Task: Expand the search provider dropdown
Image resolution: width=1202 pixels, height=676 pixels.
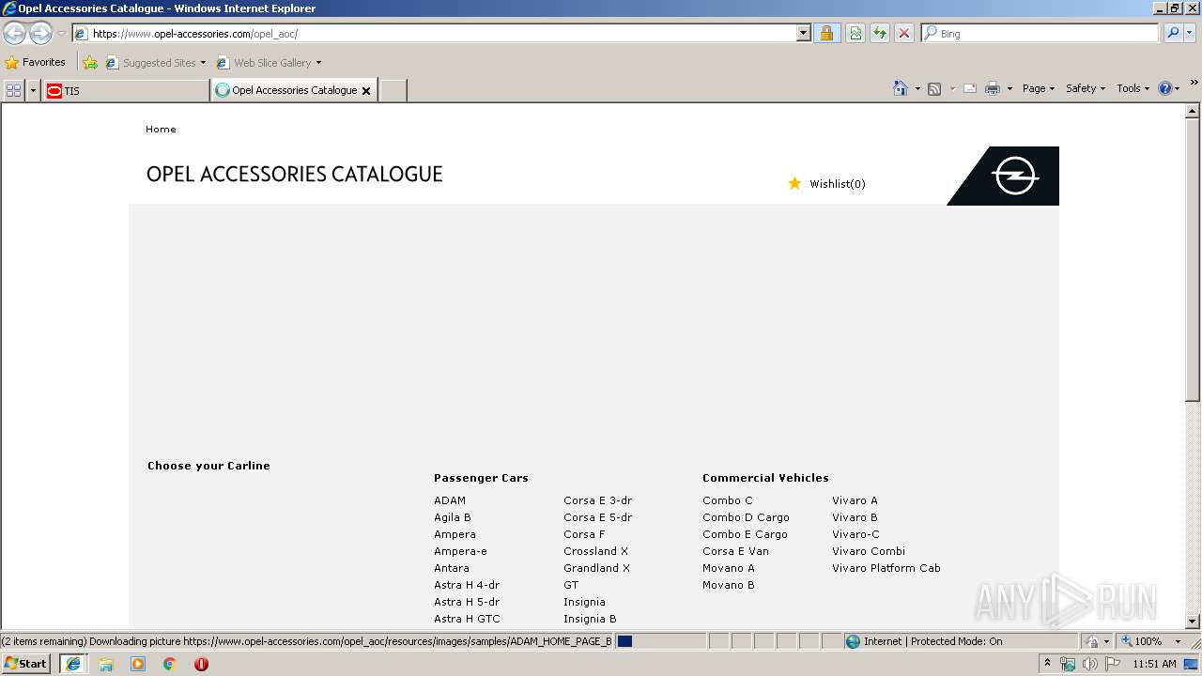Action: (x=1192, y=33)
